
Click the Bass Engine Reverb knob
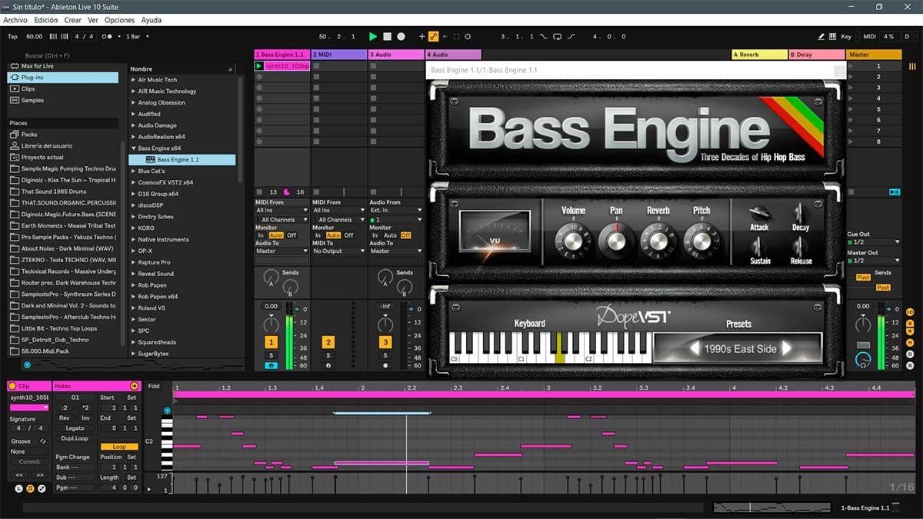point(658,241)
